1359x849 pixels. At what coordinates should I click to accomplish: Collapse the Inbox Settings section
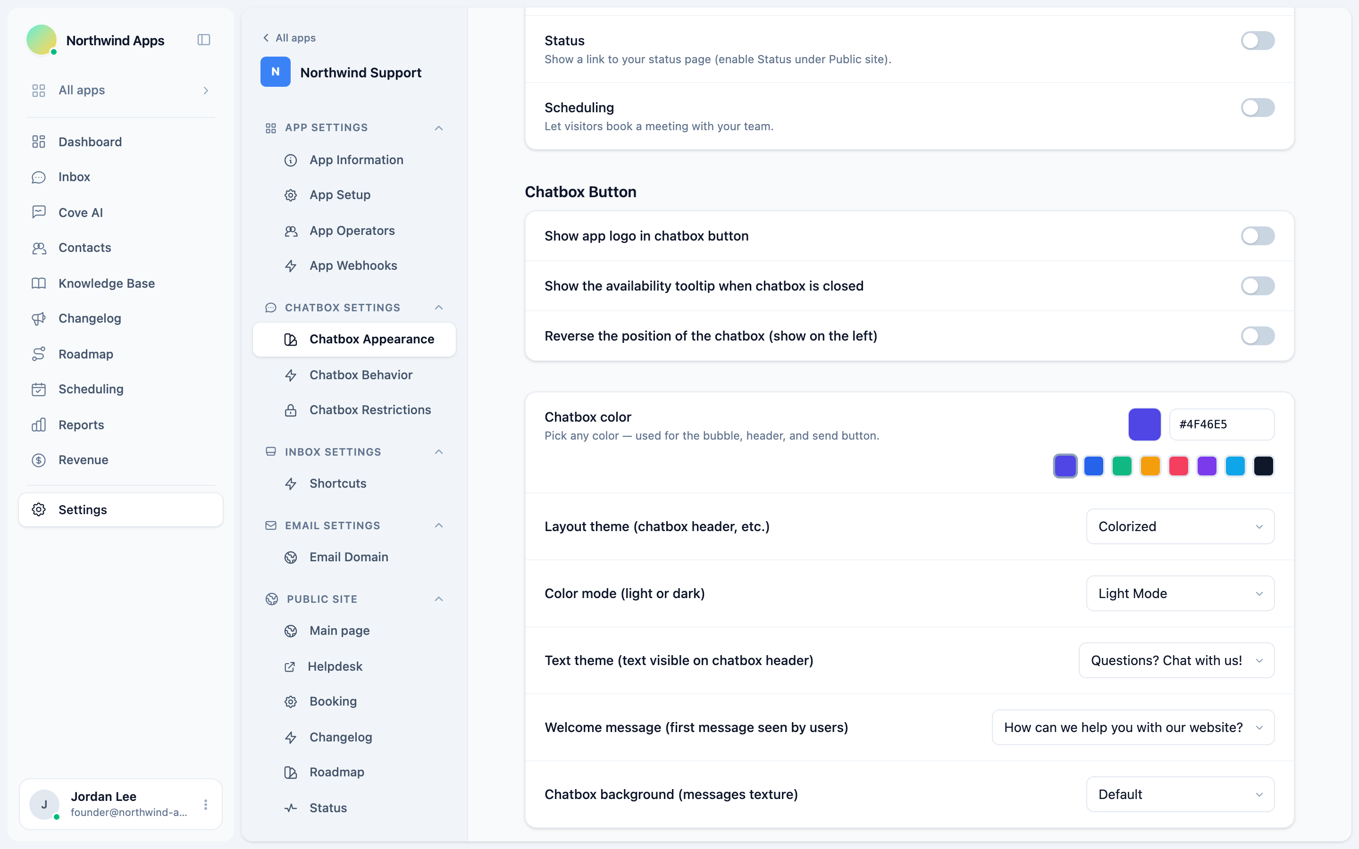click(x=438, y=452)
